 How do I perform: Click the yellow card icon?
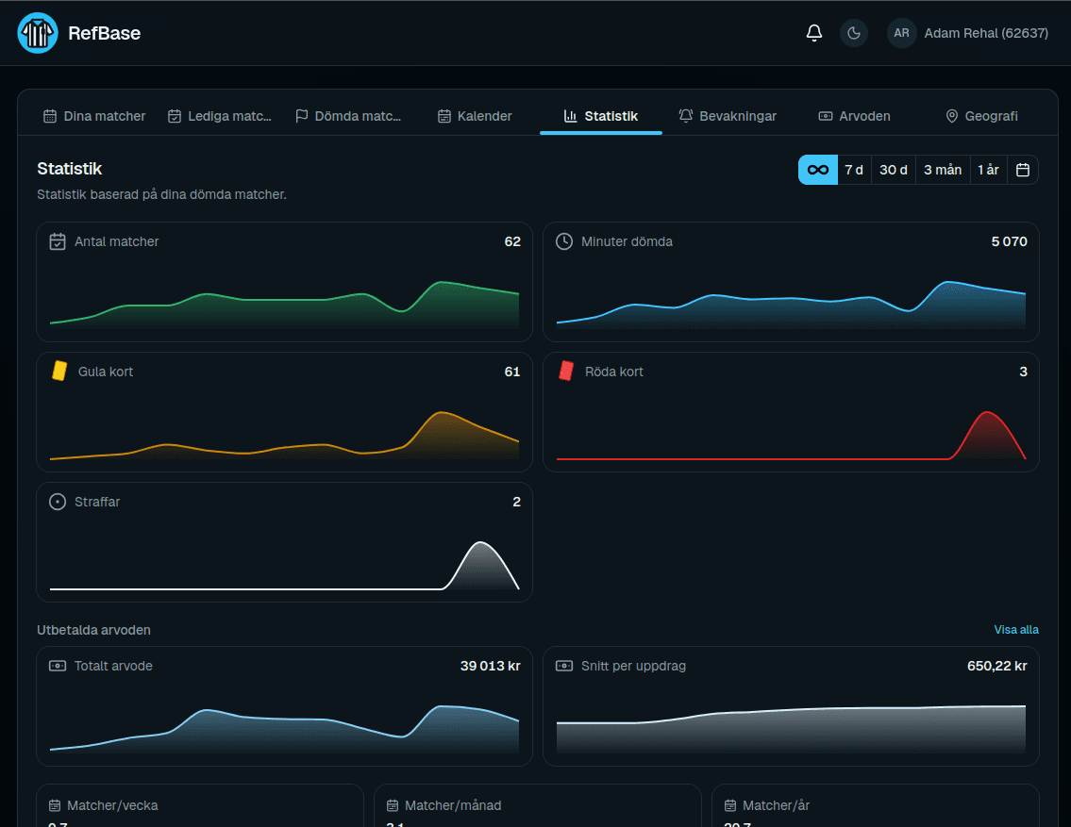click(59, 371)
